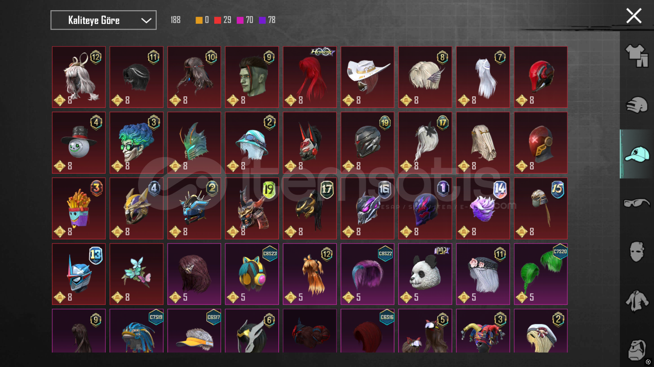Image resolution: width=654 pixels, height=367 pixels.
Task: Open the face mask category icon
Action: (637, 252)
